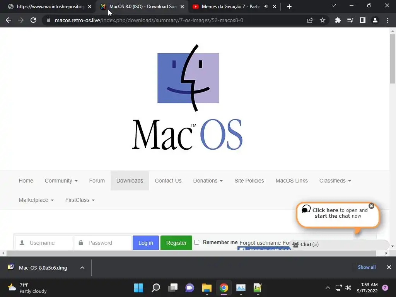Click the blue Log in button
Screen dimensions: 396x297
point(146,243)
